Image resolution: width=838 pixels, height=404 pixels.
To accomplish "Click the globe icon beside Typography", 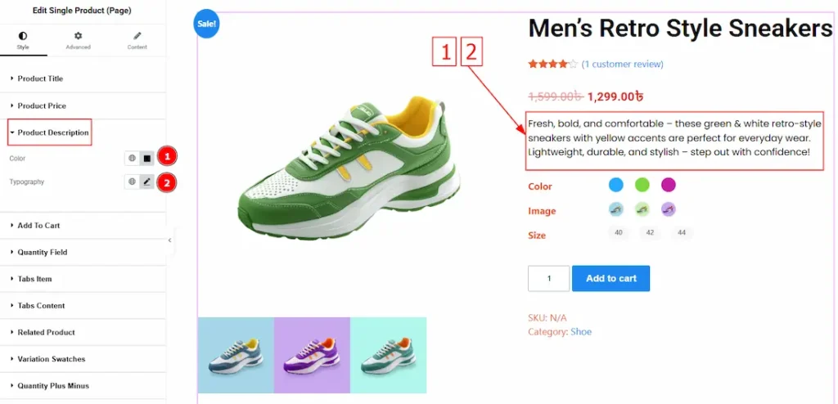I will tap(132, 182).
